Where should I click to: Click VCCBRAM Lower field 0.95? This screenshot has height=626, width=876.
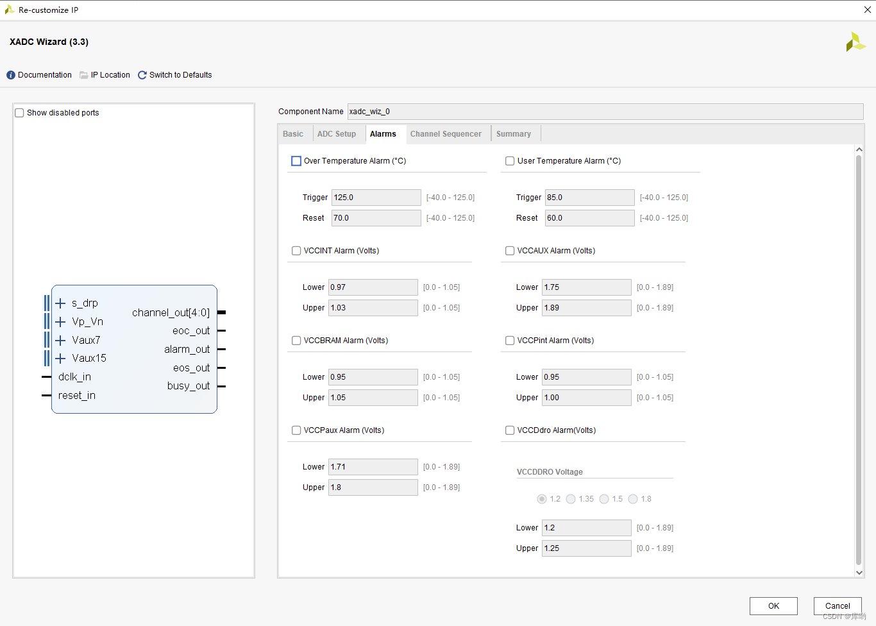click(373, 377)
